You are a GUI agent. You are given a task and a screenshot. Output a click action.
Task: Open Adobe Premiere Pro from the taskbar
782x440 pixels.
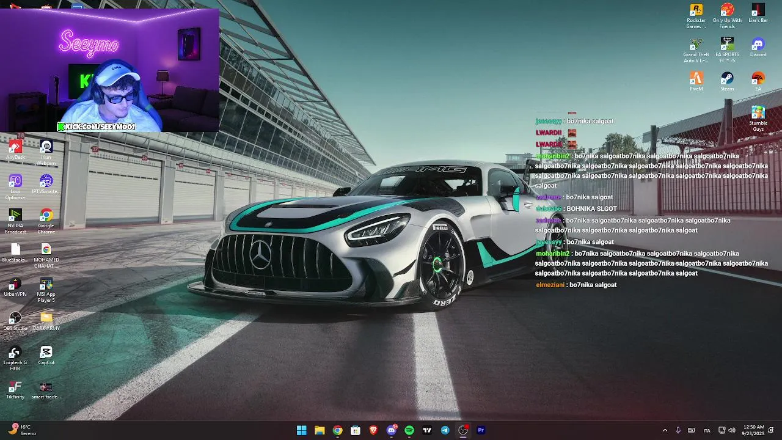pyautogui.click(x=481, y=430)
